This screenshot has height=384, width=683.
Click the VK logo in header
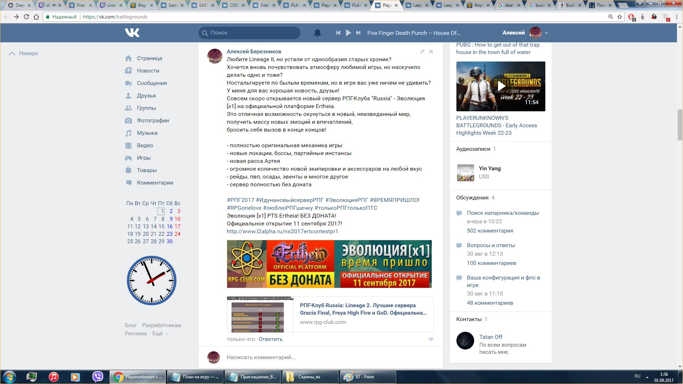(x=132, y=33)
